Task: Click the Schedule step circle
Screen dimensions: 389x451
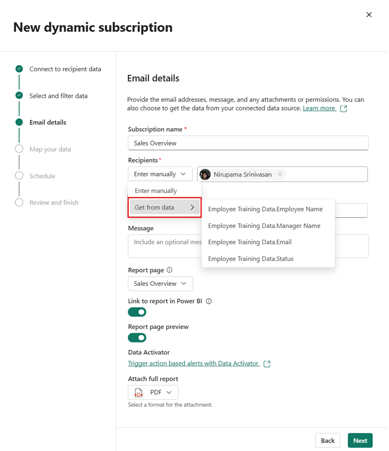Action: [19, 176]
